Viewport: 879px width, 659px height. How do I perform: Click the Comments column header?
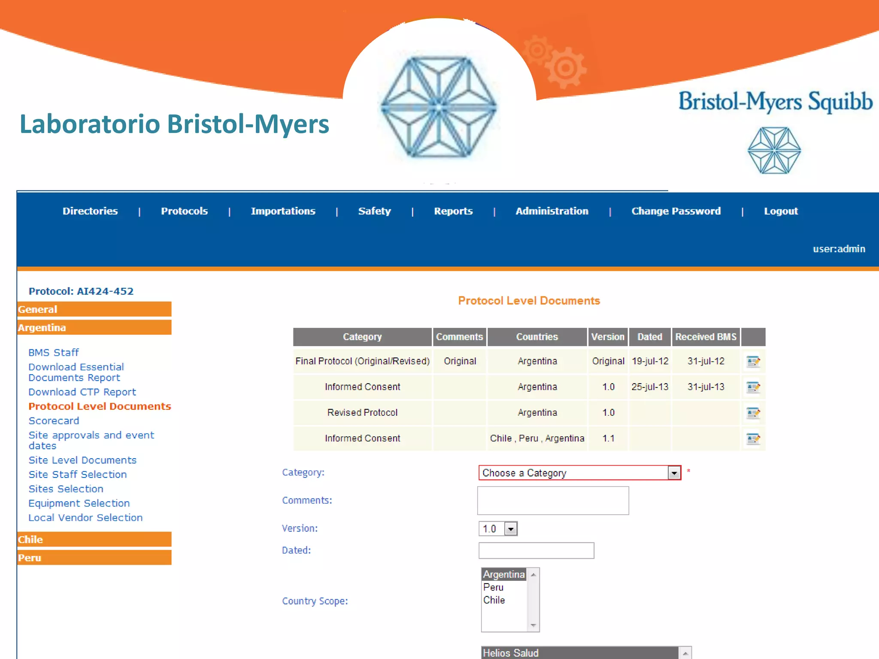point(460,337)
